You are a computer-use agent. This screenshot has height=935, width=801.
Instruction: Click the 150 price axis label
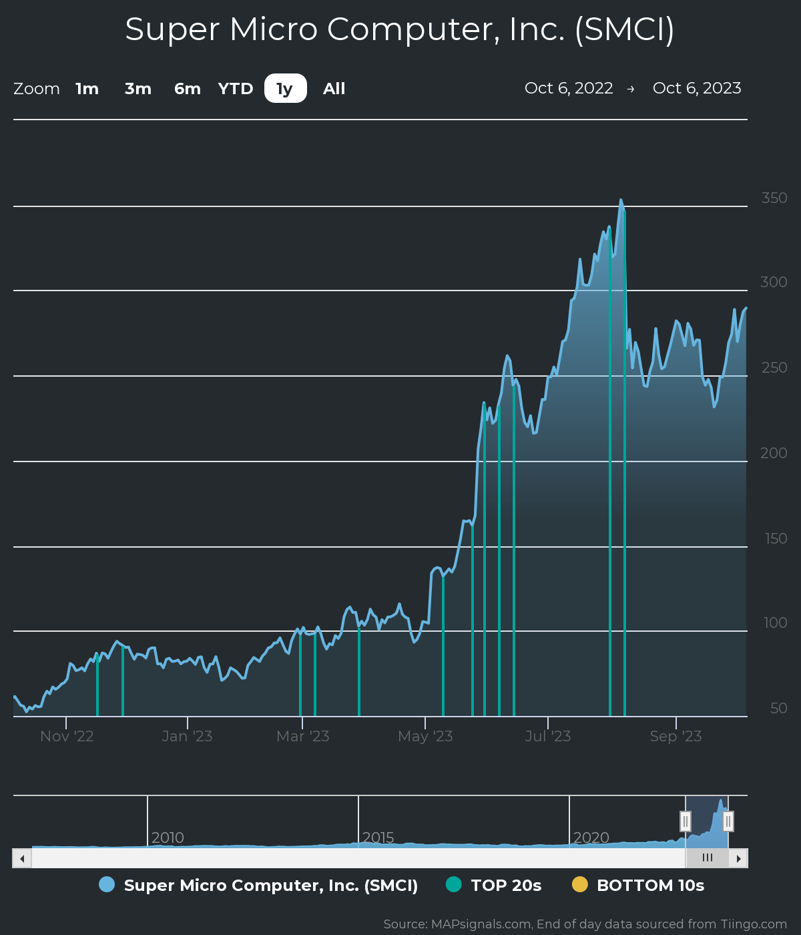point(776,538)
